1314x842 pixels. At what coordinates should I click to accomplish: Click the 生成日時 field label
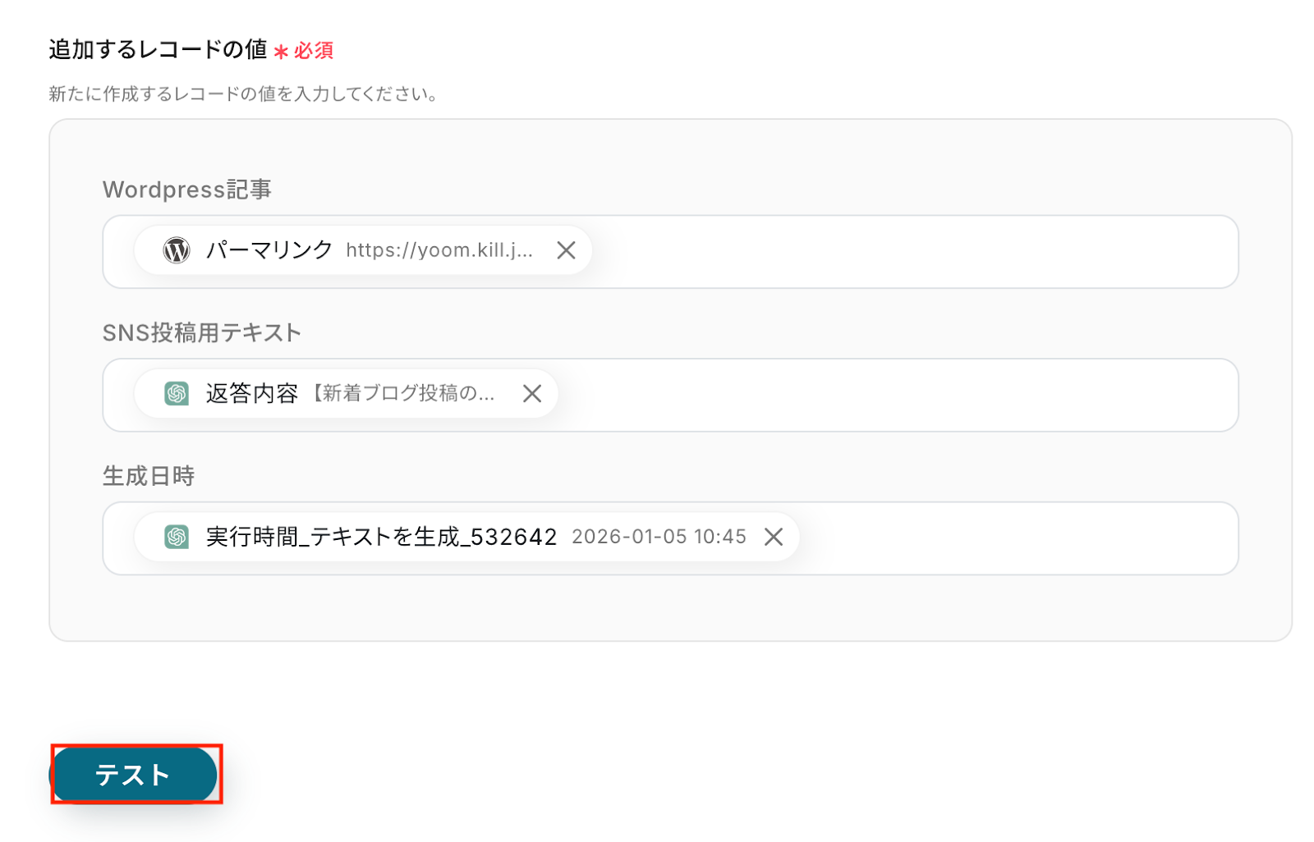[149, 476]
